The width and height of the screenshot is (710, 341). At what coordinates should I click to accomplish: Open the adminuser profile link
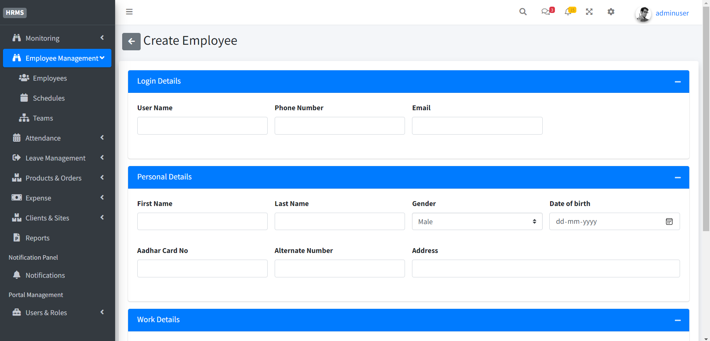pyautogui.click(x=672, y=13)
